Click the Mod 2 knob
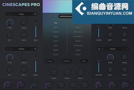This screenshot has width=134, height=90. (x=67, y=72)
